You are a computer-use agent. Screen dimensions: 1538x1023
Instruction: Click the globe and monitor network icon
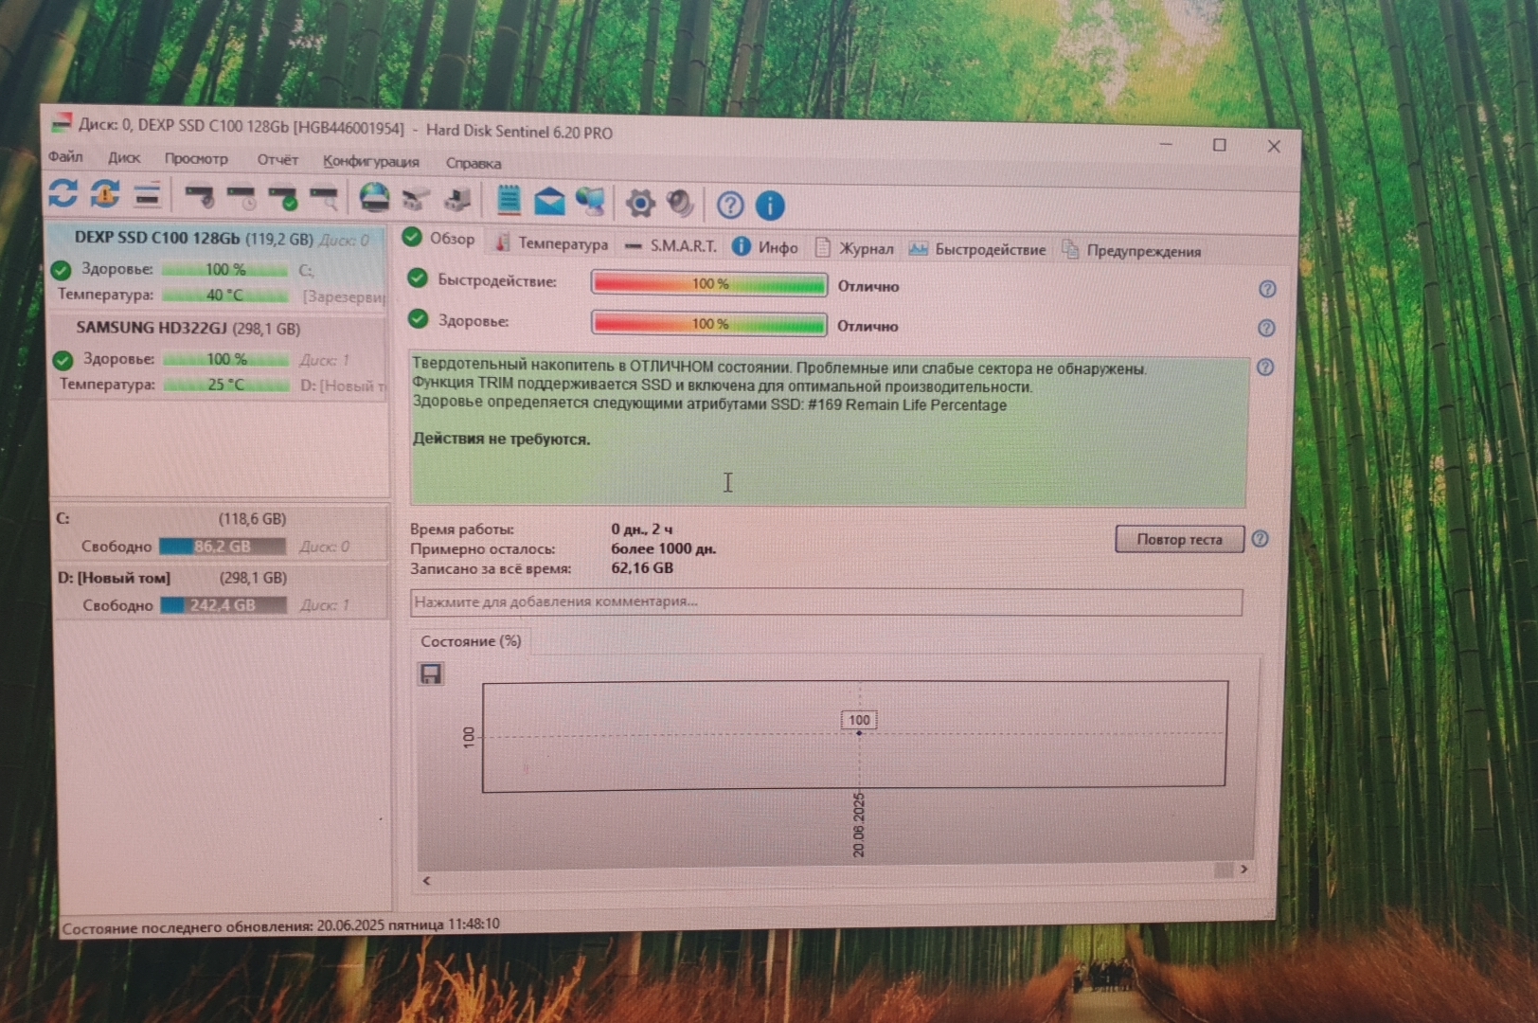tap(591, 201)
